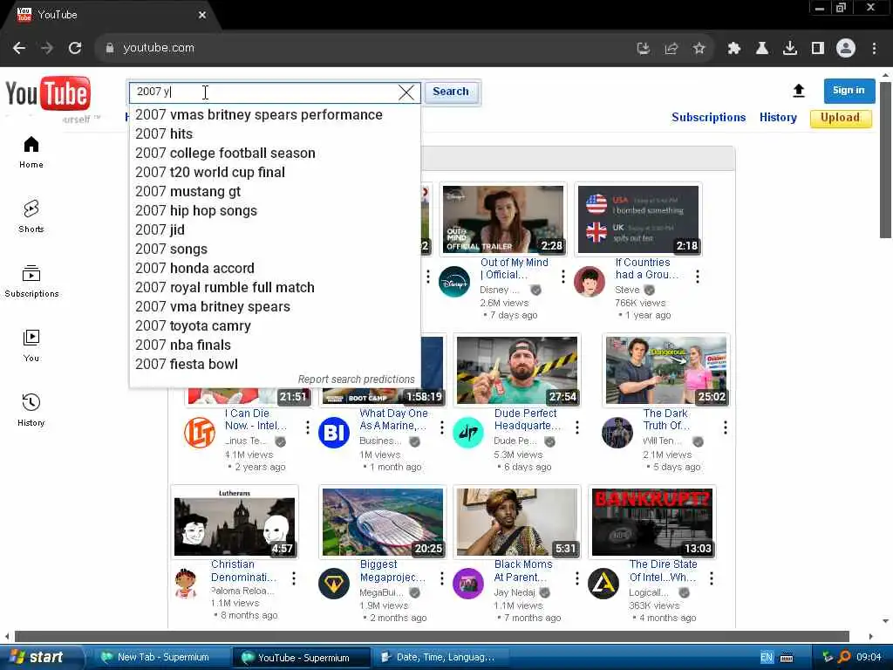
Task: Open options menu for Black Moms video
Action: point(577,578)
